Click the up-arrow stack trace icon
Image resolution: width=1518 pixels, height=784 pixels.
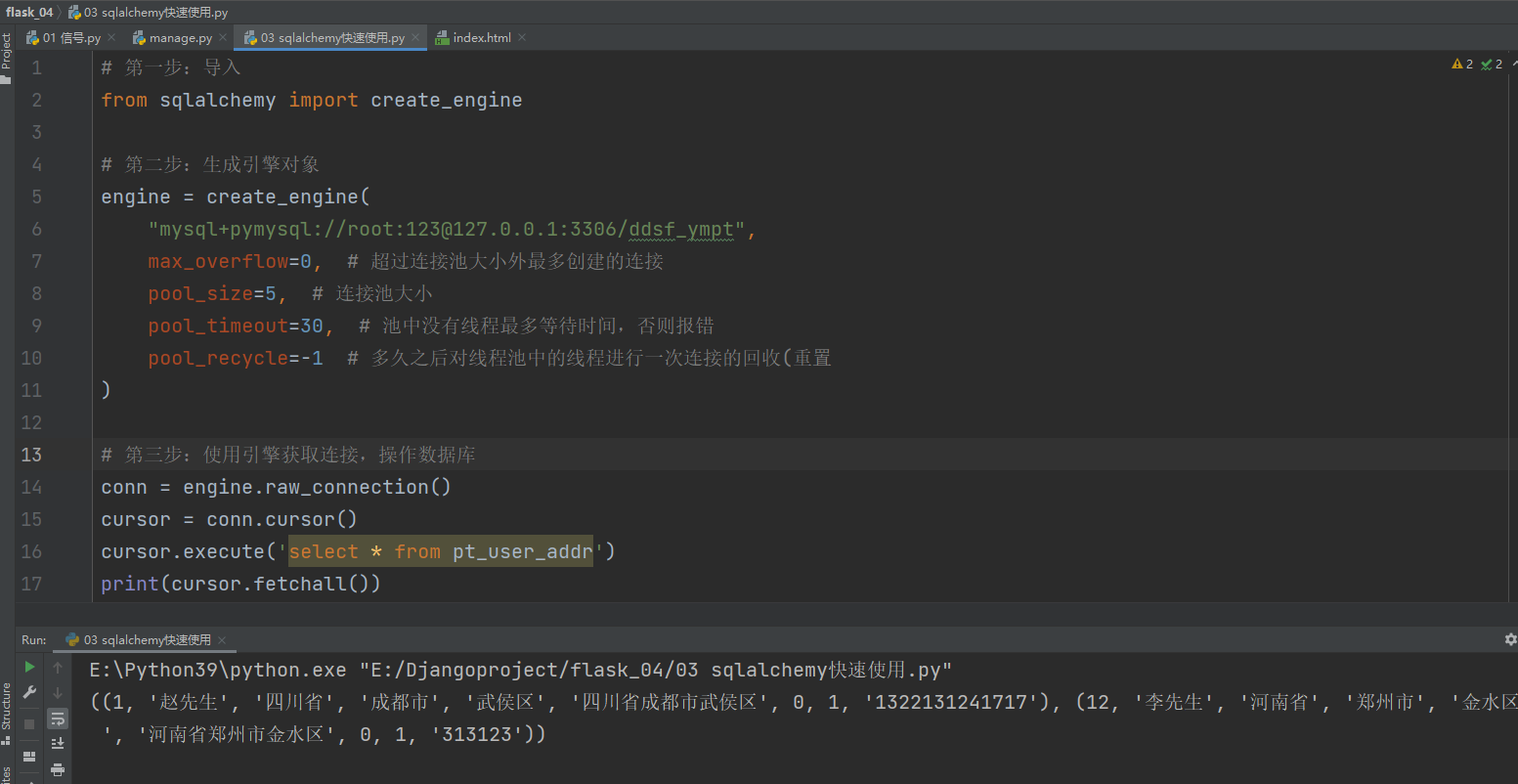pos(58,667)
